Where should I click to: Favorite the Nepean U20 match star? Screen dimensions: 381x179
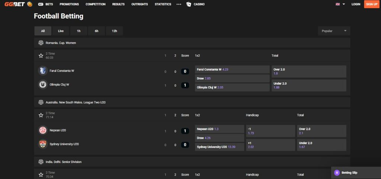(x=41, y=115)
